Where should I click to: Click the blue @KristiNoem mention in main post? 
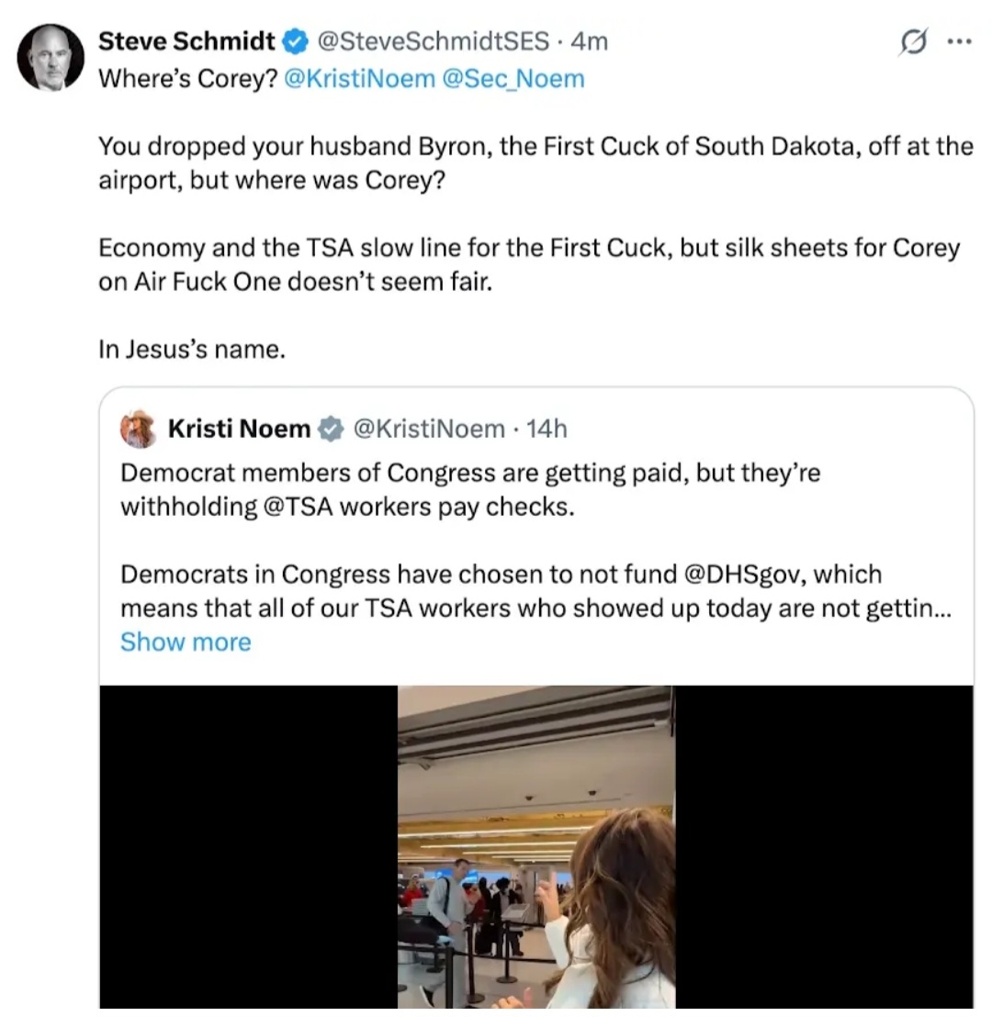[x=360, y=79]
